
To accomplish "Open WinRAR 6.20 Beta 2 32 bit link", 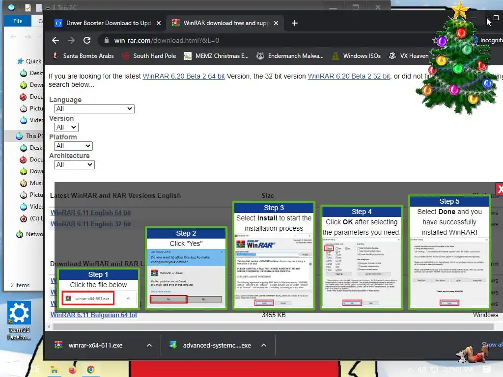I will click(x=349, y=76).
